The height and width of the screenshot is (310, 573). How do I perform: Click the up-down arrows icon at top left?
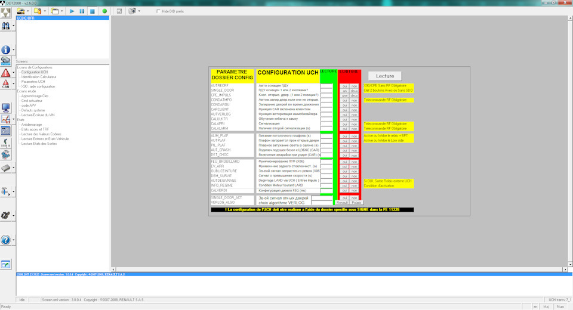[5, 13]
